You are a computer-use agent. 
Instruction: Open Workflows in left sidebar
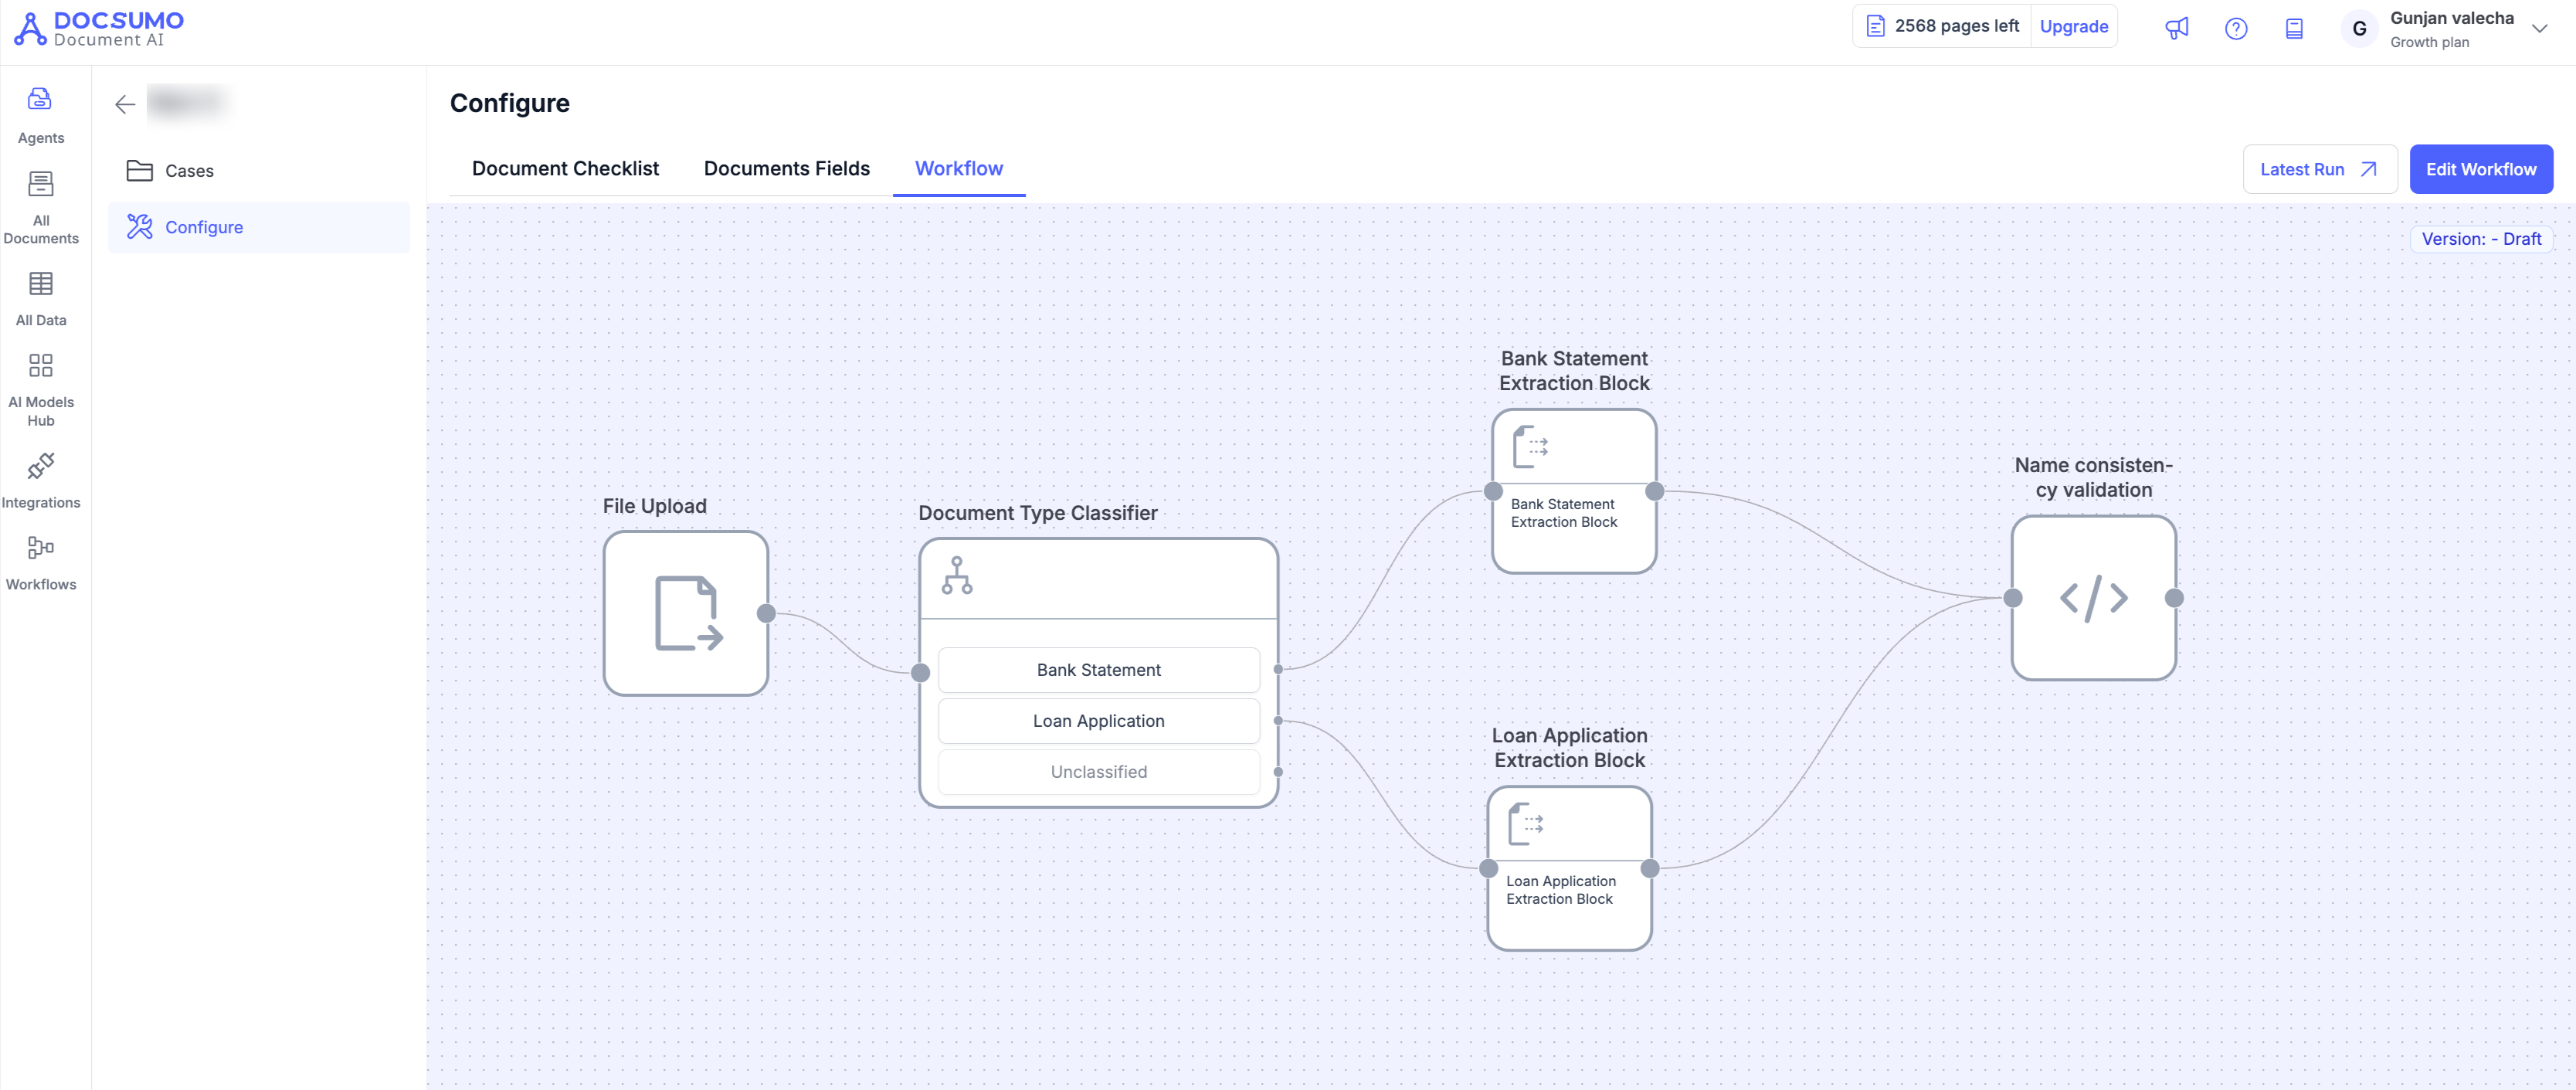click(40, 562)
